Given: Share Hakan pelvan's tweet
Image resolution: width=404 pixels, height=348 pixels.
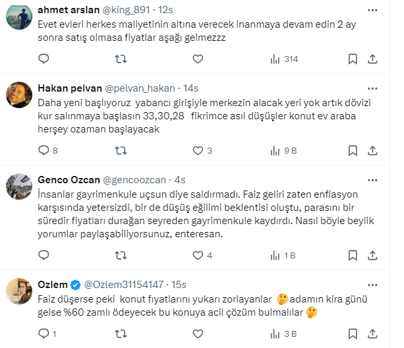Looking at the screenshot, I should tap(372, 150).
